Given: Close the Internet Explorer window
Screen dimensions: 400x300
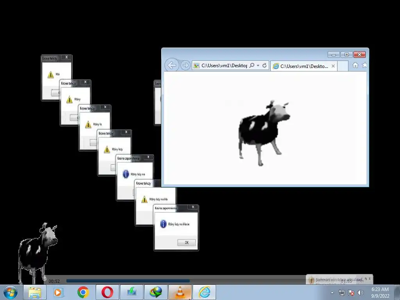Looking at the screenshot, I should [359, 55].
